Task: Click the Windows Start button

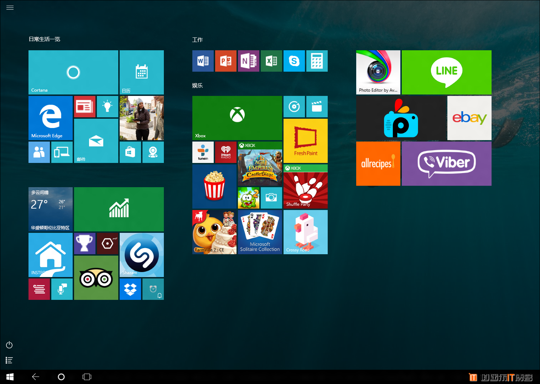Action: click(x=10, y=377)
